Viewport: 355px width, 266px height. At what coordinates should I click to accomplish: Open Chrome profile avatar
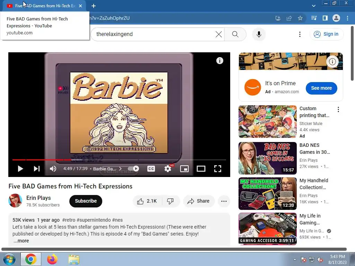336,18
